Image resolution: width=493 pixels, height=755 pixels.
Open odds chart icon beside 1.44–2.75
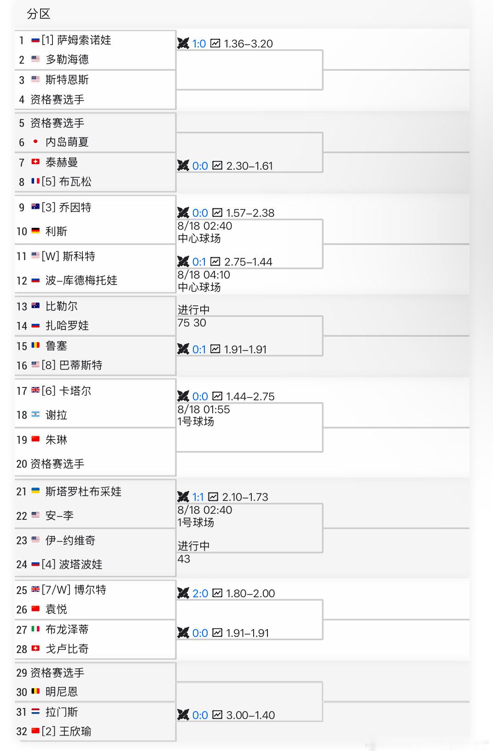[217, 396]
